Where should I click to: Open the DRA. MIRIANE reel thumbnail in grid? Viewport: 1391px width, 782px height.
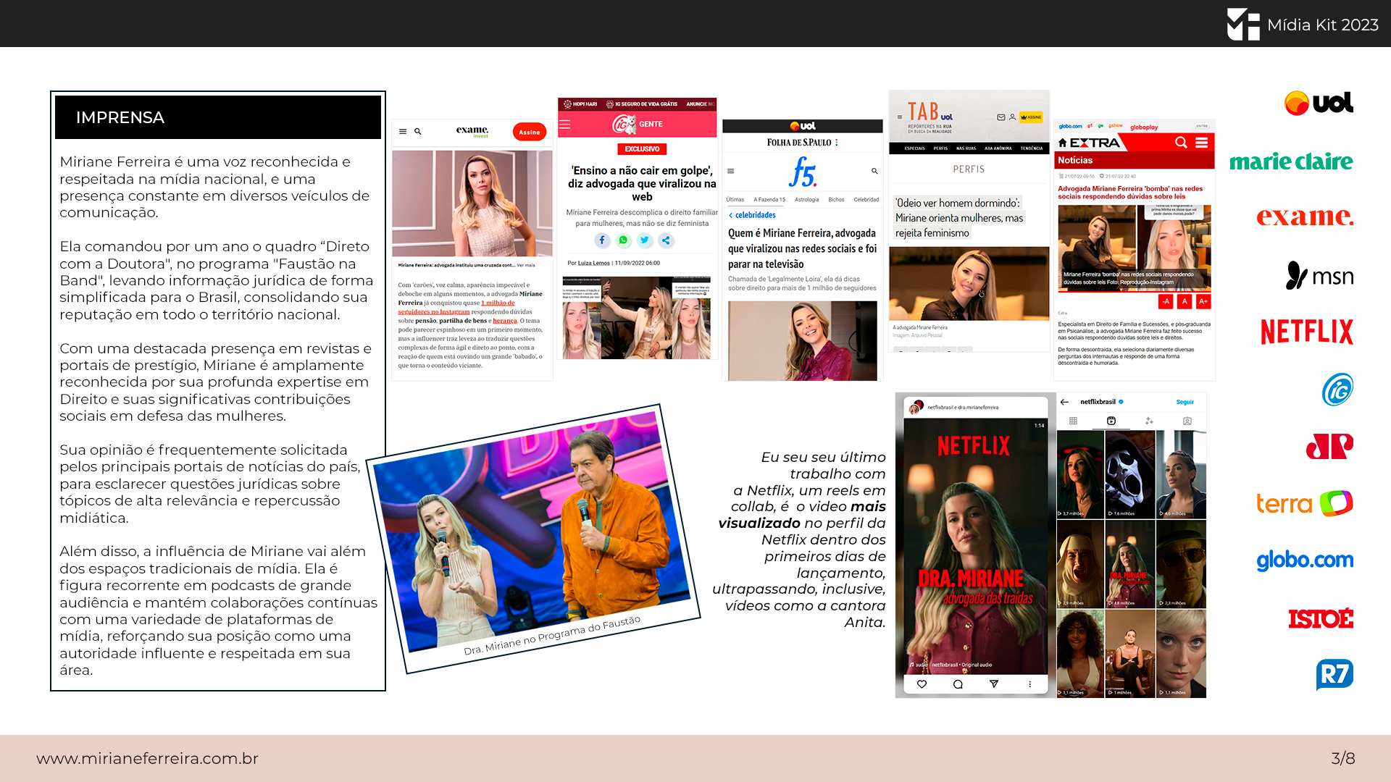click(1130, 564)
